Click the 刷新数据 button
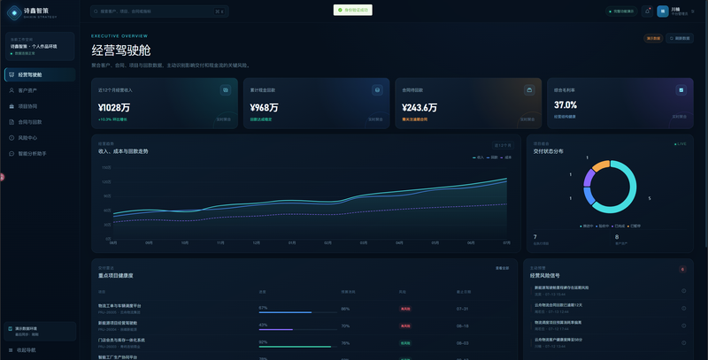 tap(680, 38)
